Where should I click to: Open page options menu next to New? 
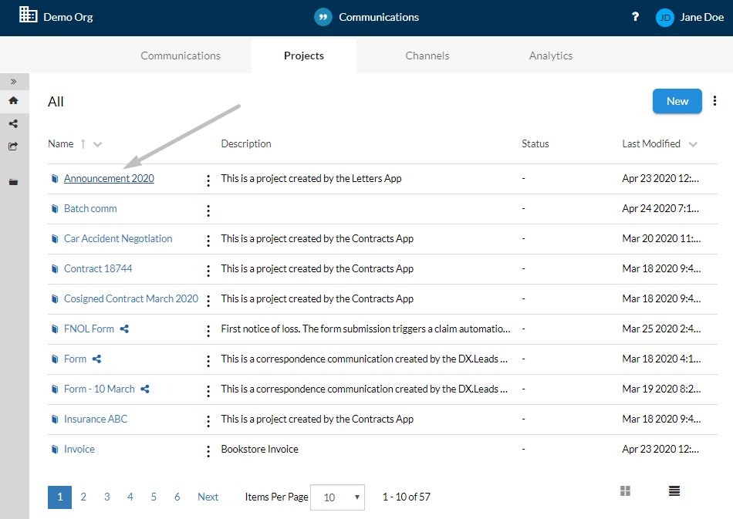pyautogui.click(x=714, y=101)
